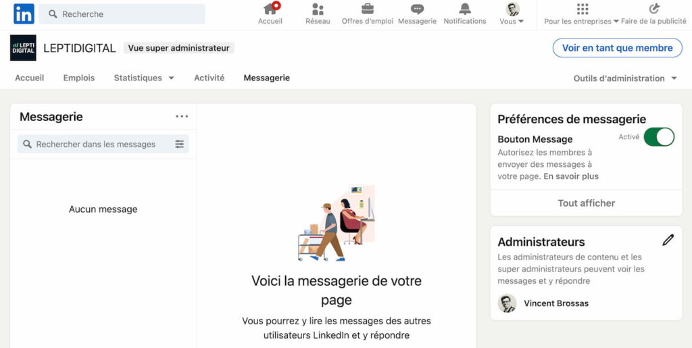Click the Préférences de messagerie heading
Screen dimensions: 692x348
click(572, 119)
